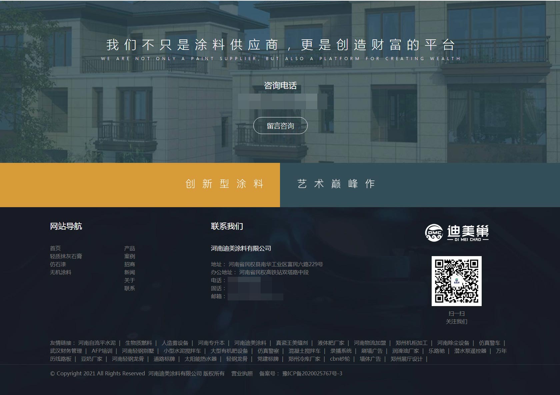Open friend link 郑州展厅设计
The width and height of the screenshot is (560, 395).
pos(407,359)
